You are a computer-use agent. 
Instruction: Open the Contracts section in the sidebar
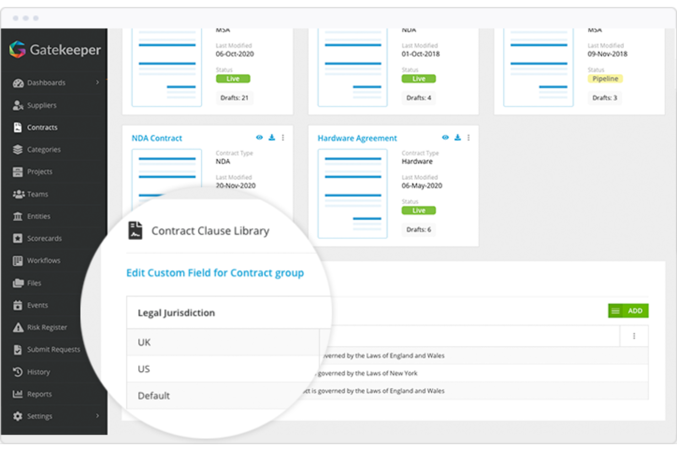(x=42, y=127)
